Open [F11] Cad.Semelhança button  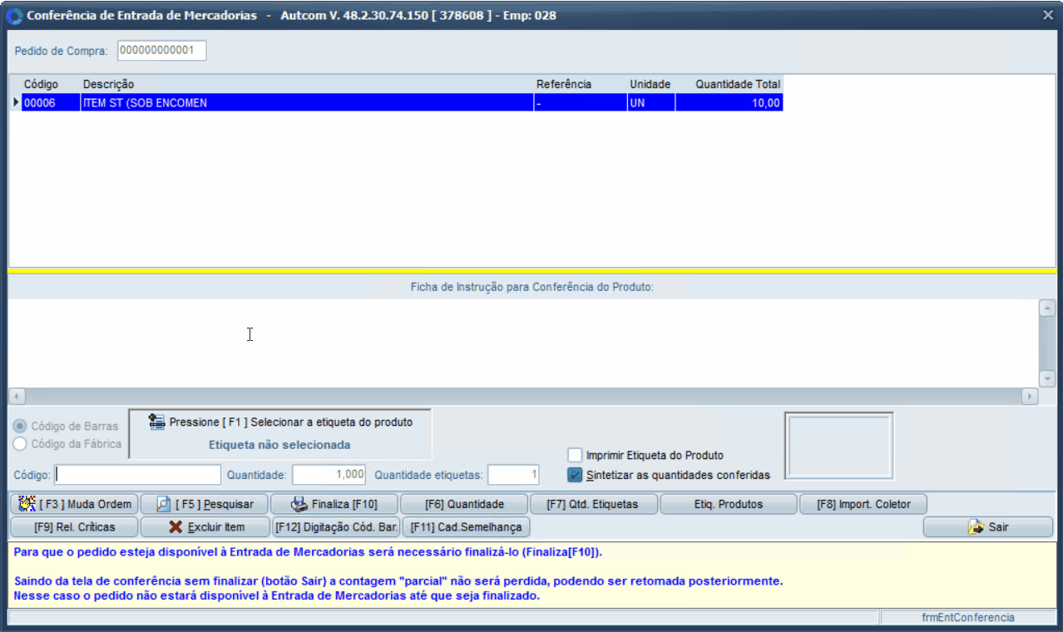466,527
